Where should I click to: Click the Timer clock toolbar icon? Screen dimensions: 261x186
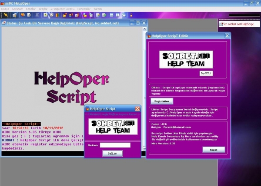click(x=51, y=15)
